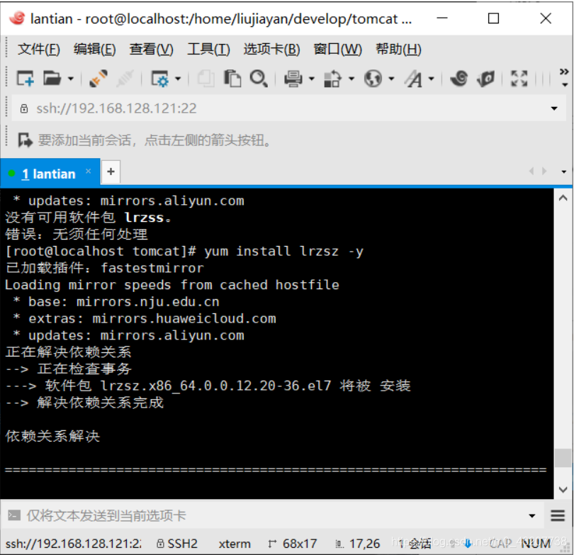Open the folder Open Session icon
The width and height of the screenshot is (574, 555).
(x=52, y=79)
